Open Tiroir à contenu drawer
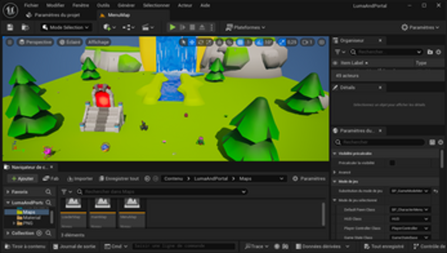 click(25, 247)
